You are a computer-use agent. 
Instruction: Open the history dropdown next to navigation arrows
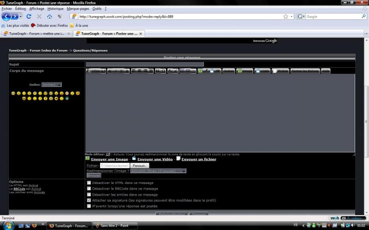tap(21, 17)
